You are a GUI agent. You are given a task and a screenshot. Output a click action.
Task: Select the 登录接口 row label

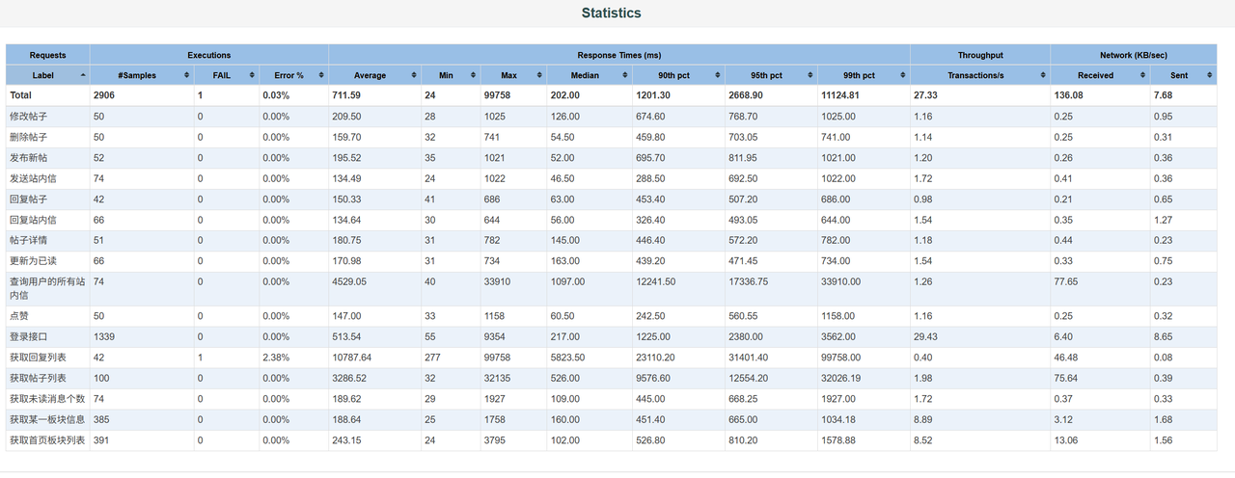click(28, 336)
